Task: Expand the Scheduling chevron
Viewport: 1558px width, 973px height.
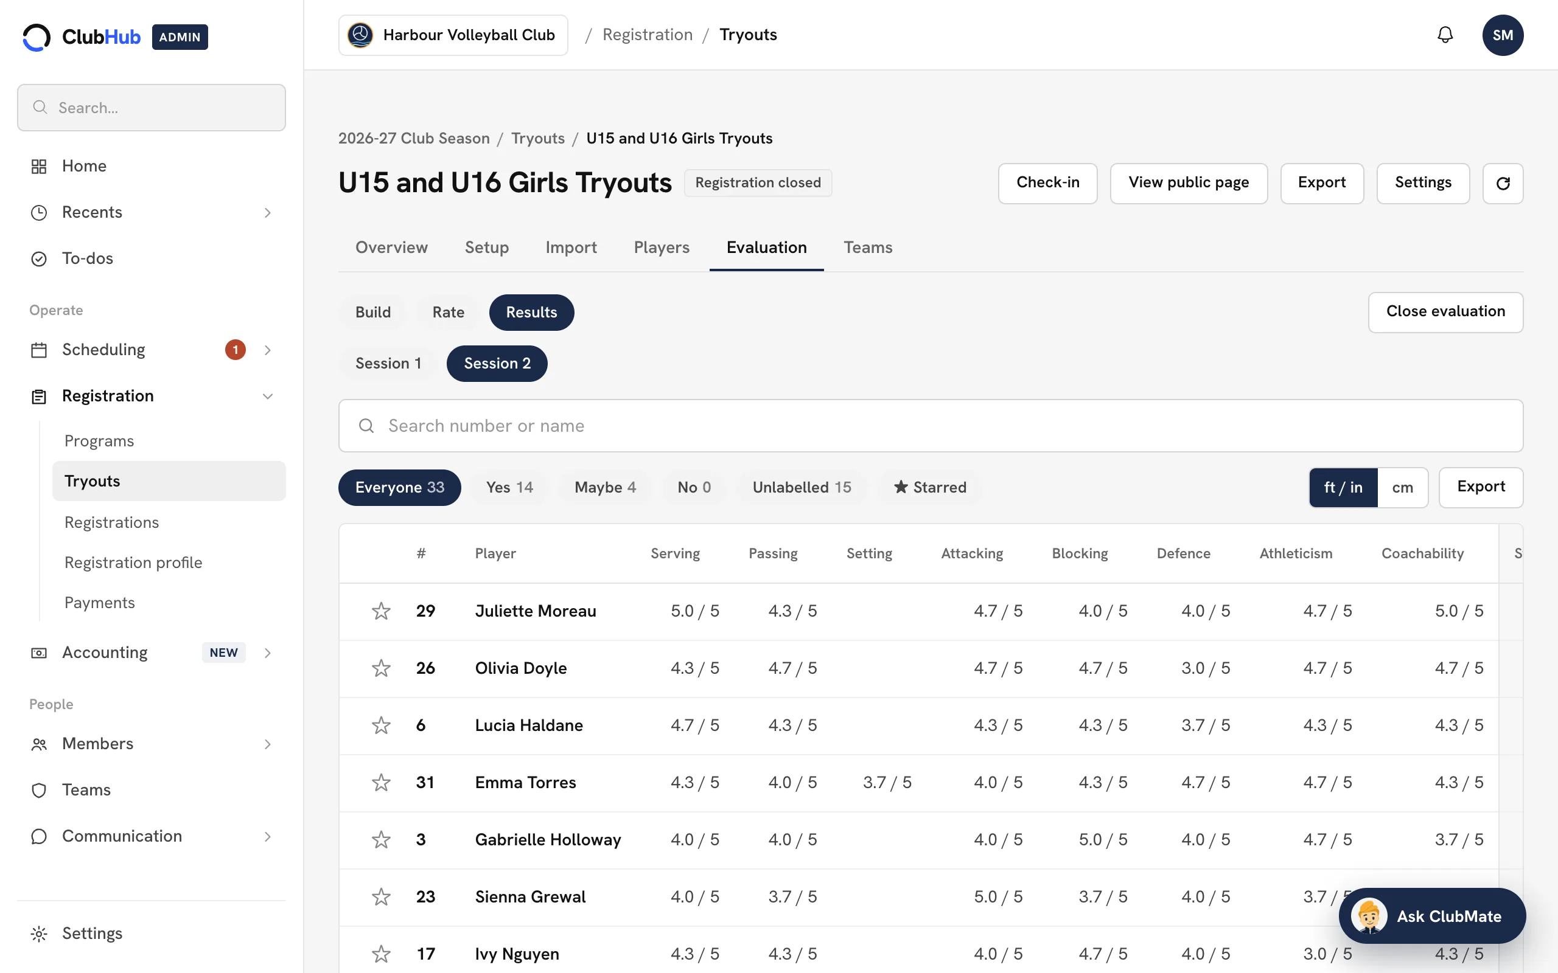Action: (268, 350)
